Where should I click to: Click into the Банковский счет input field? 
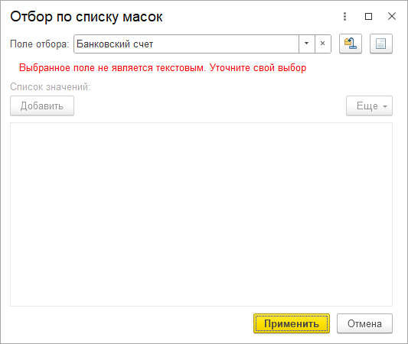click(x=186, y=44)
